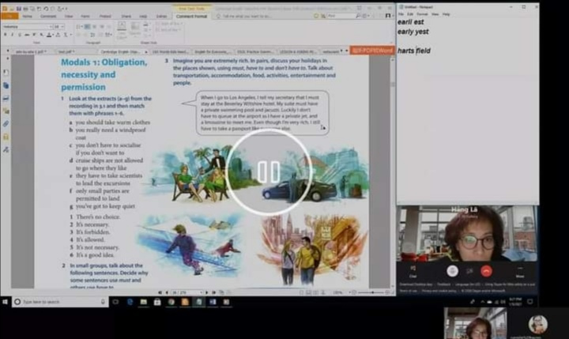The image size is (569, 339).
Task: Click the taskbar search box
Action: (x=55, y=302)
